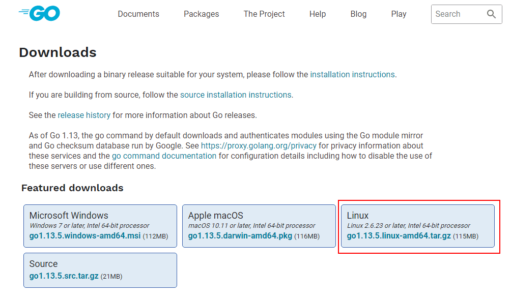Select the Microsoft Windows download box
The width and height of the screenshot is (511, 299).
click(x=100, y=226)
